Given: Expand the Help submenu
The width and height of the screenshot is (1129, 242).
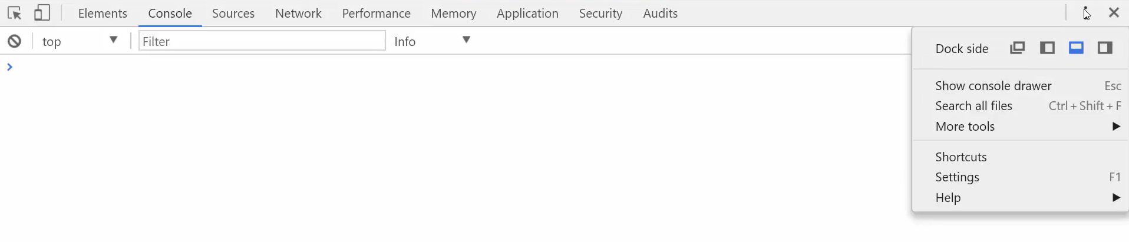Looking at the screenshot, I should click(x=1021, y=198).
